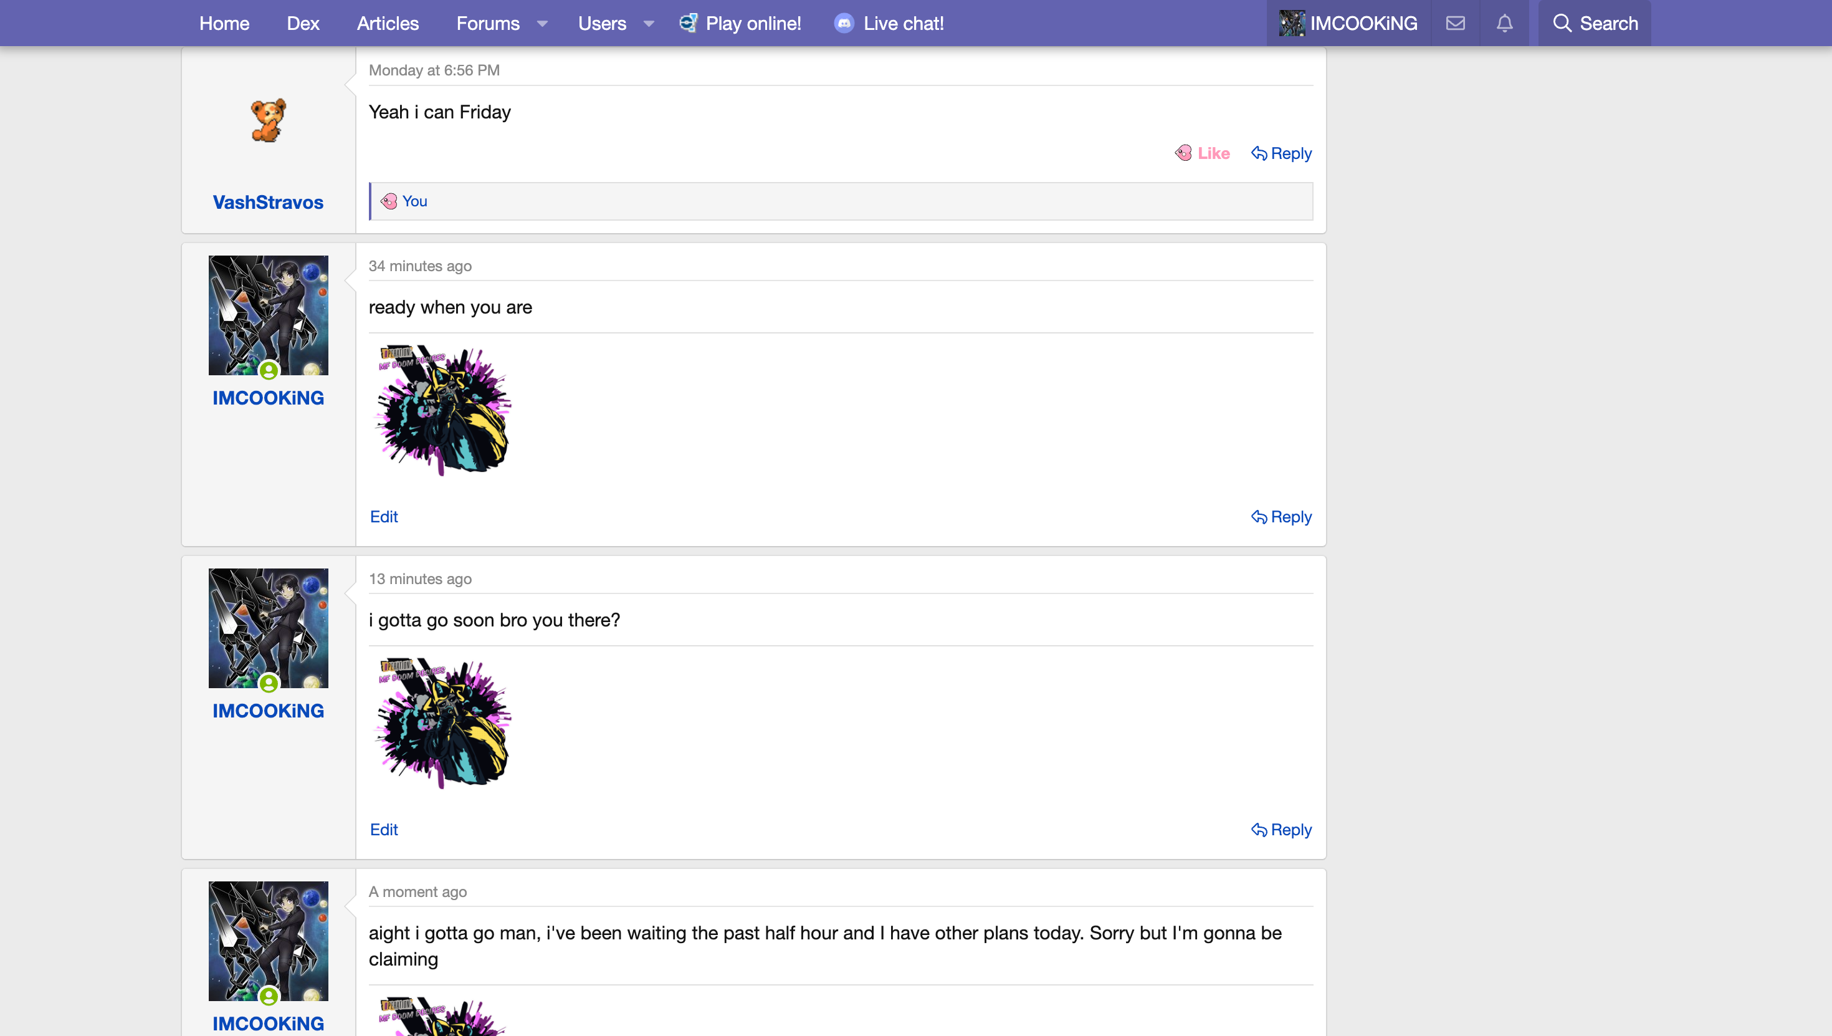This screenshot has width=1832, height=1036.
Task: Click IMCOOKiNG account avatar in navbar
Action: pos(1292,24)
